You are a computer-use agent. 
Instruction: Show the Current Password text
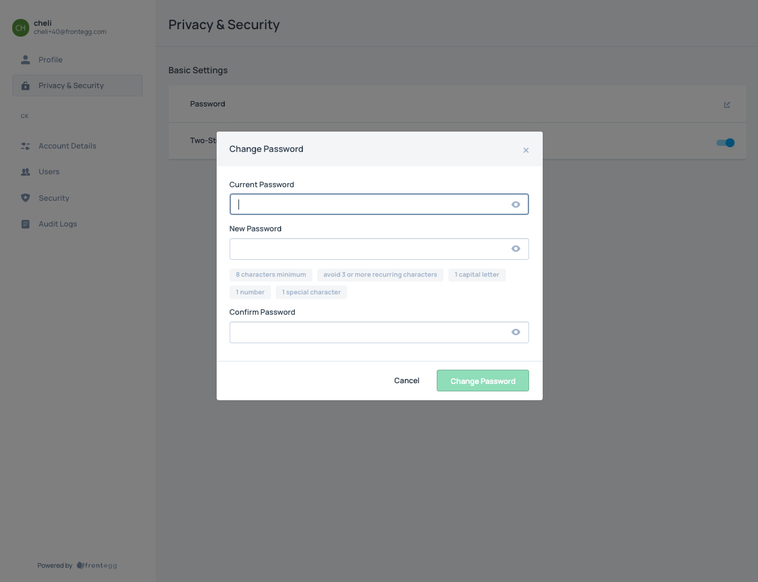click(x=516, y=205)
